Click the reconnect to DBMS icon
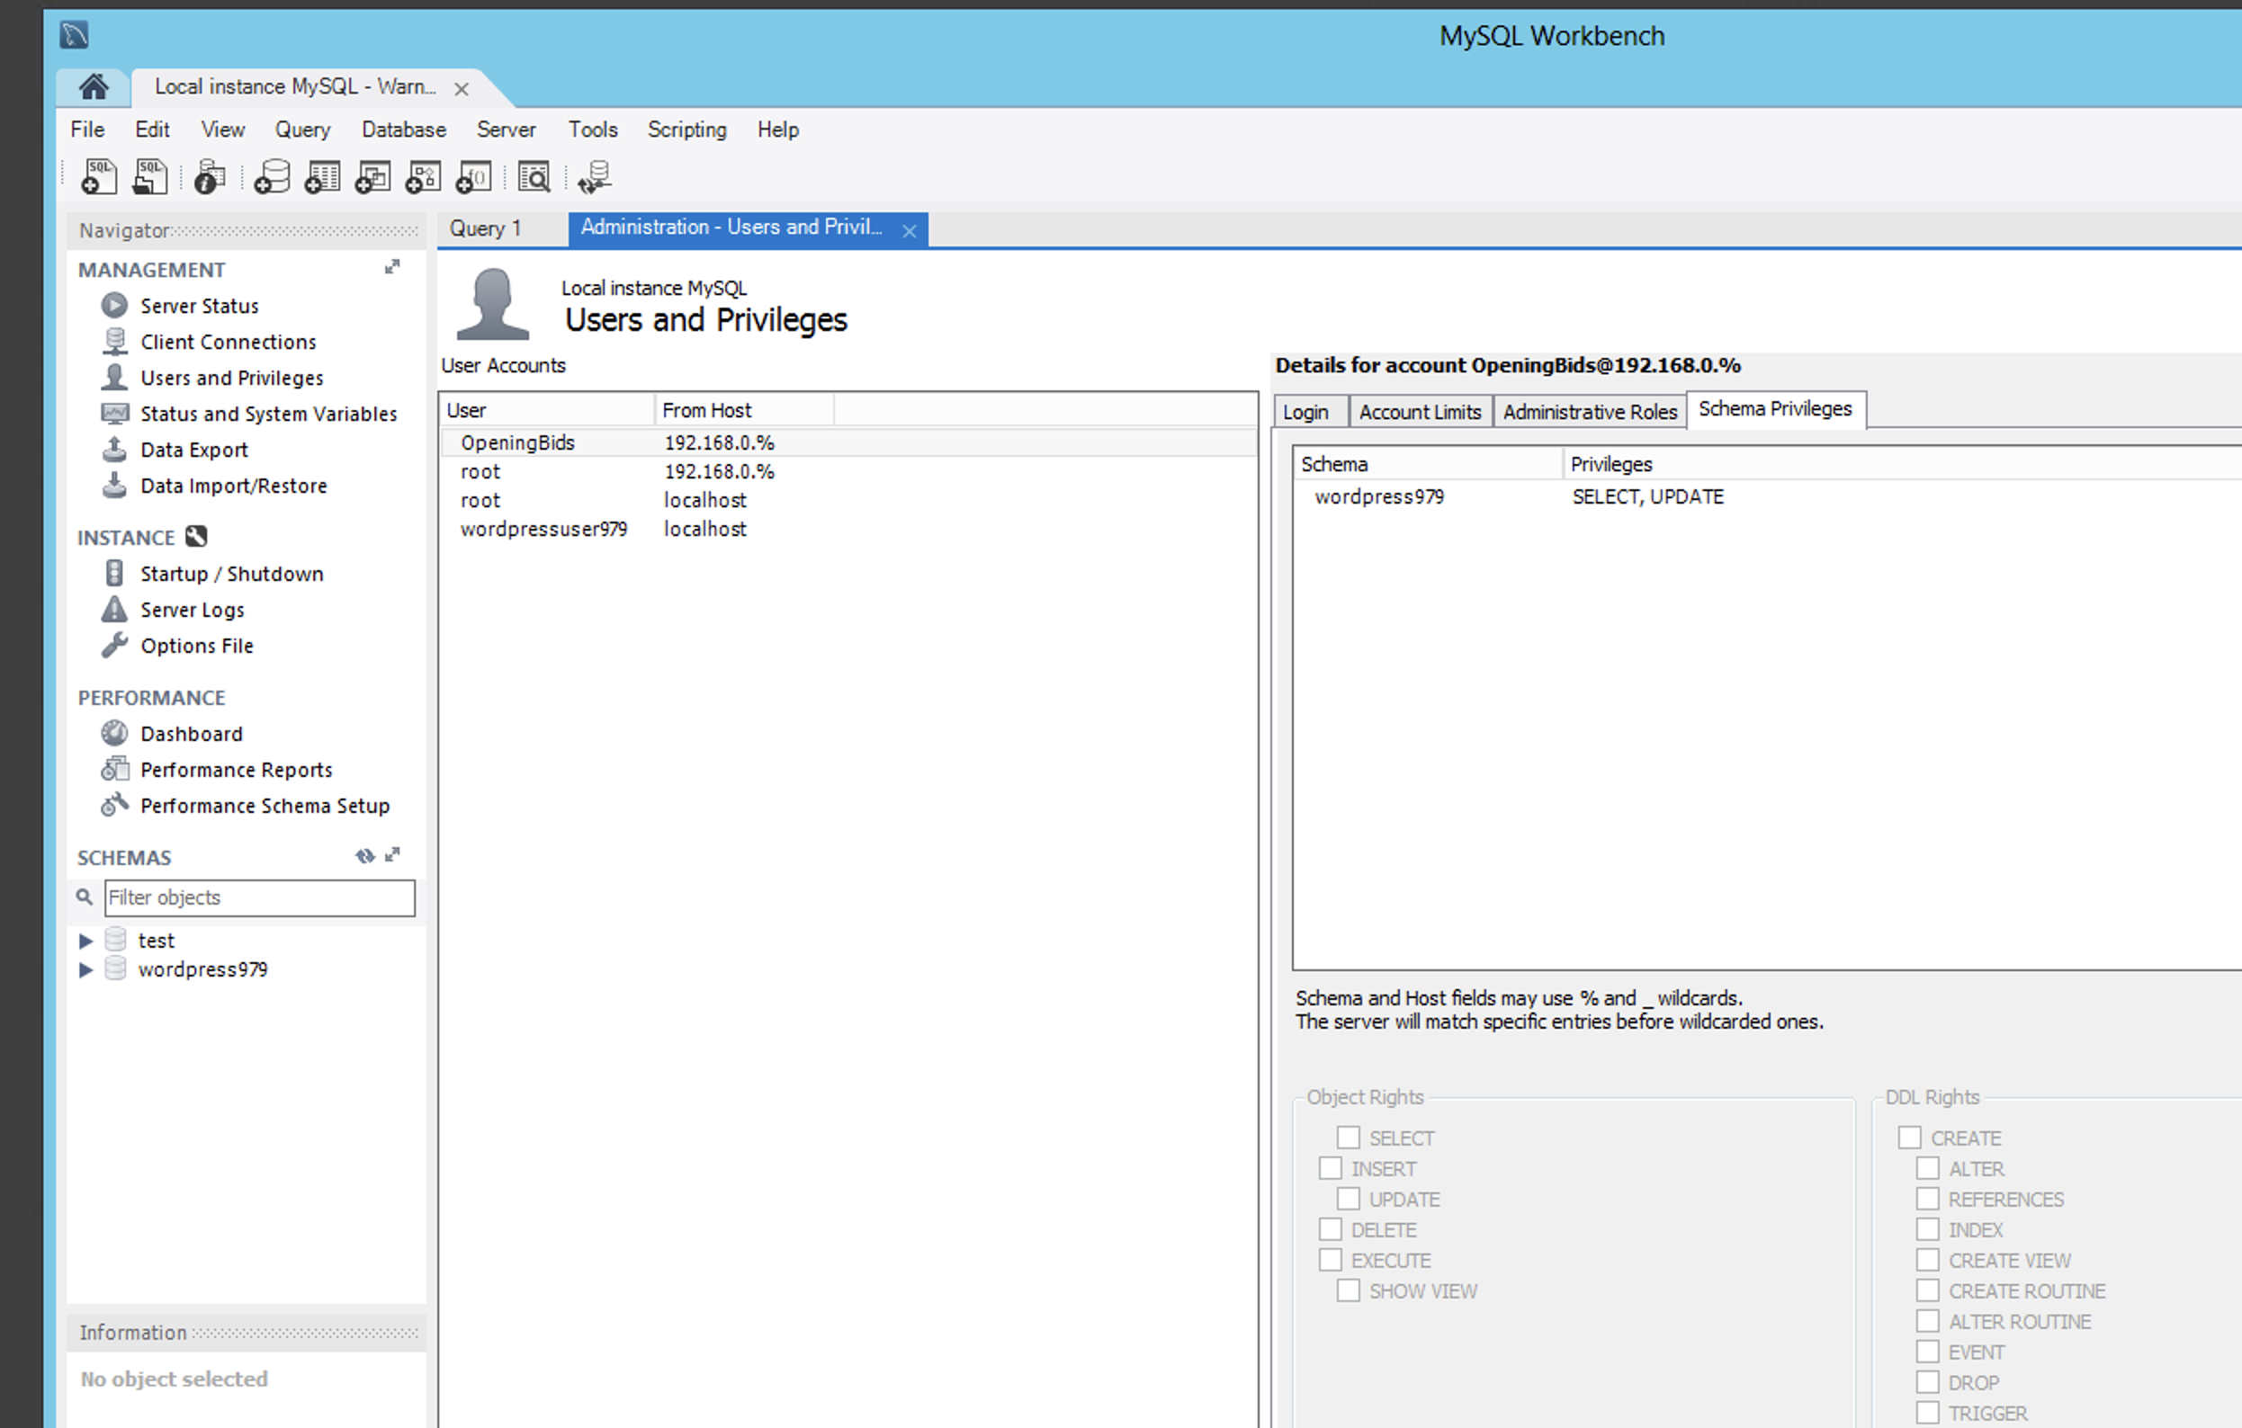 pos(594,177)
